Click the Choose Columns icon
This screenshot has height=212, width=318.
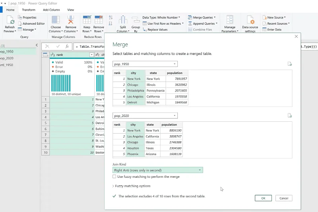(x=56, y=20)
